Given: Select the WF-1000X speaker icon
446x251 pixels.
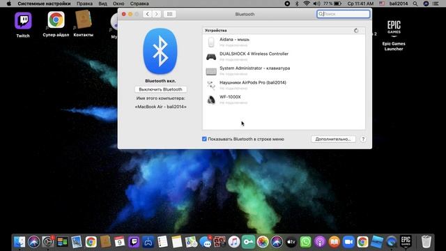Looking at the screenshot, I should [x=211, y=100].
